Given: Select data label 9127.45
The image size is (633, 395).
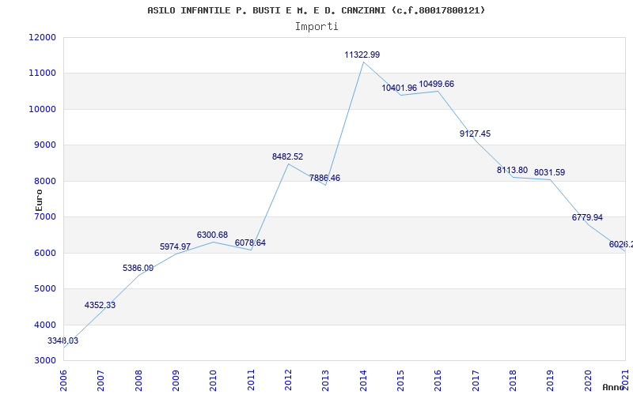Looking at the screenshot, I should 476,134.
